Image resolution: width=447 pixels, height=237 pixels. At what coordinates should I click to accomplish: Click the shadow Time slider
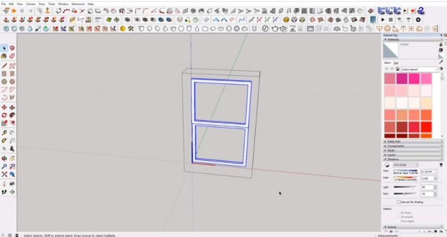tap(405, 172)
